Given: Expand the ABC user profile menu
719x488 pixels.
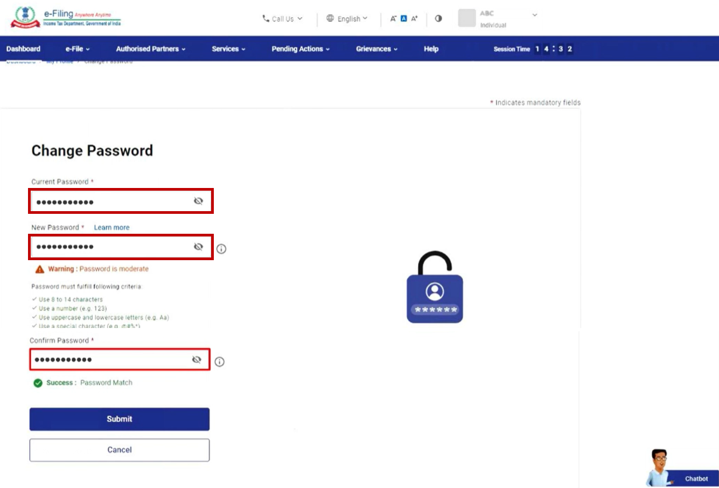Looking at the screenshot, I should point(534,15).
